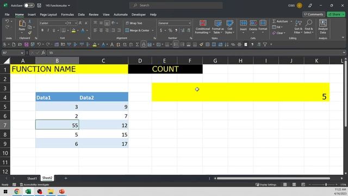Open Conditional Formatting menu

203,27
